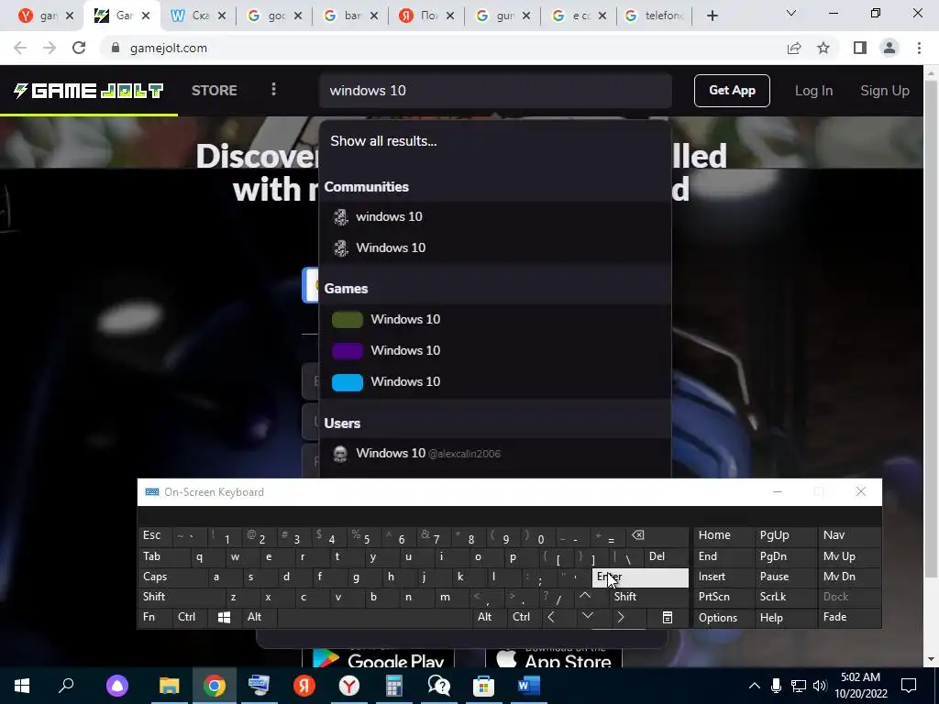
Task: Click the context menu key on the keyboard
Action: tap(668, 617)
